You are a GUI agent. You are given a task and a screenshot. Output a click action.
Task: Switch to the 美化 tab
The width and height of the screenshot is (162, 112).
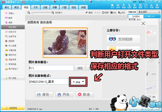7,7
